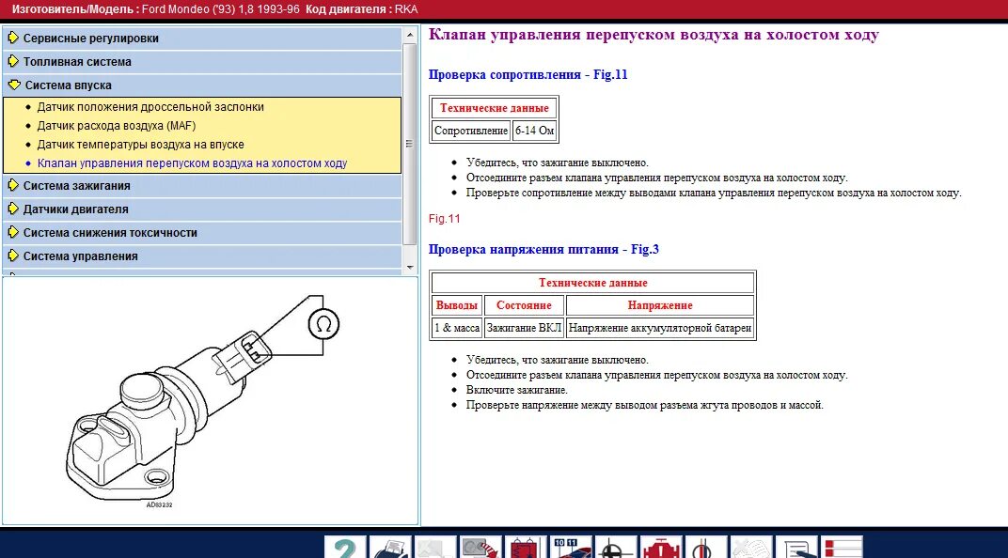The width and height of the screenshot is (1008, 558).
Task: Click the grey panel with red arrow icon
Action: point(480,547)
